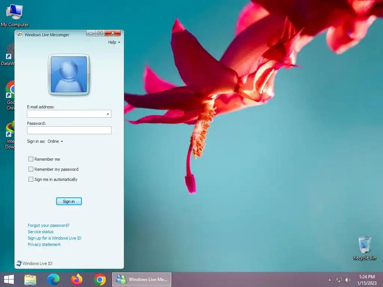
Task: Click the Messenger title bar logo icon
Action: 20,35
